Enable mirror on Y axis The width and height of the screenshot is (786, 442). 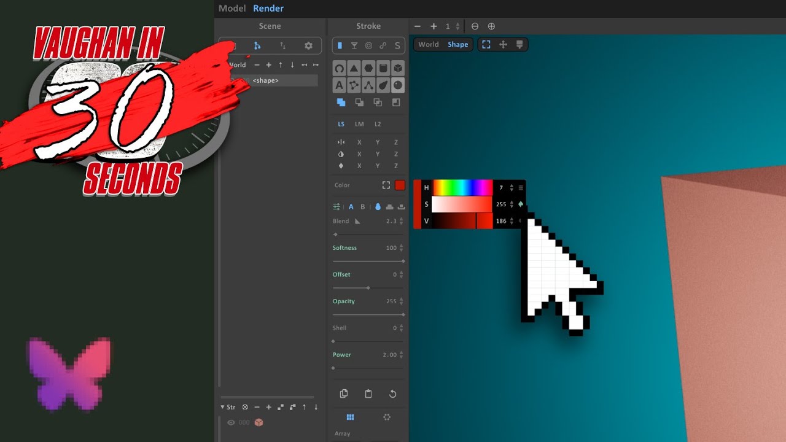(378, 142)
